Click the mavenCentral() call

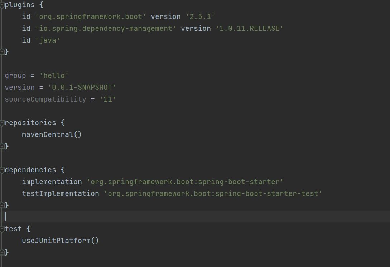(52, 134)
